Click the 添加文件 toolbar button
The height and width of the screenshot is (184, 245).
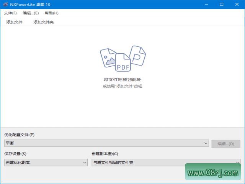pos(15,22)
